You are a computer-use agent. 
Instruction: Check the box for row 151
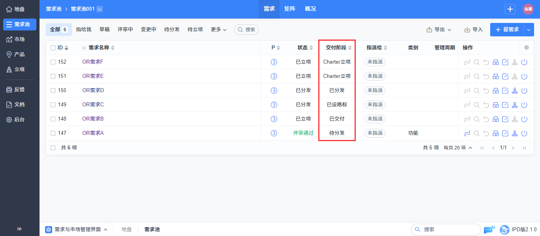tap(53, 76)
